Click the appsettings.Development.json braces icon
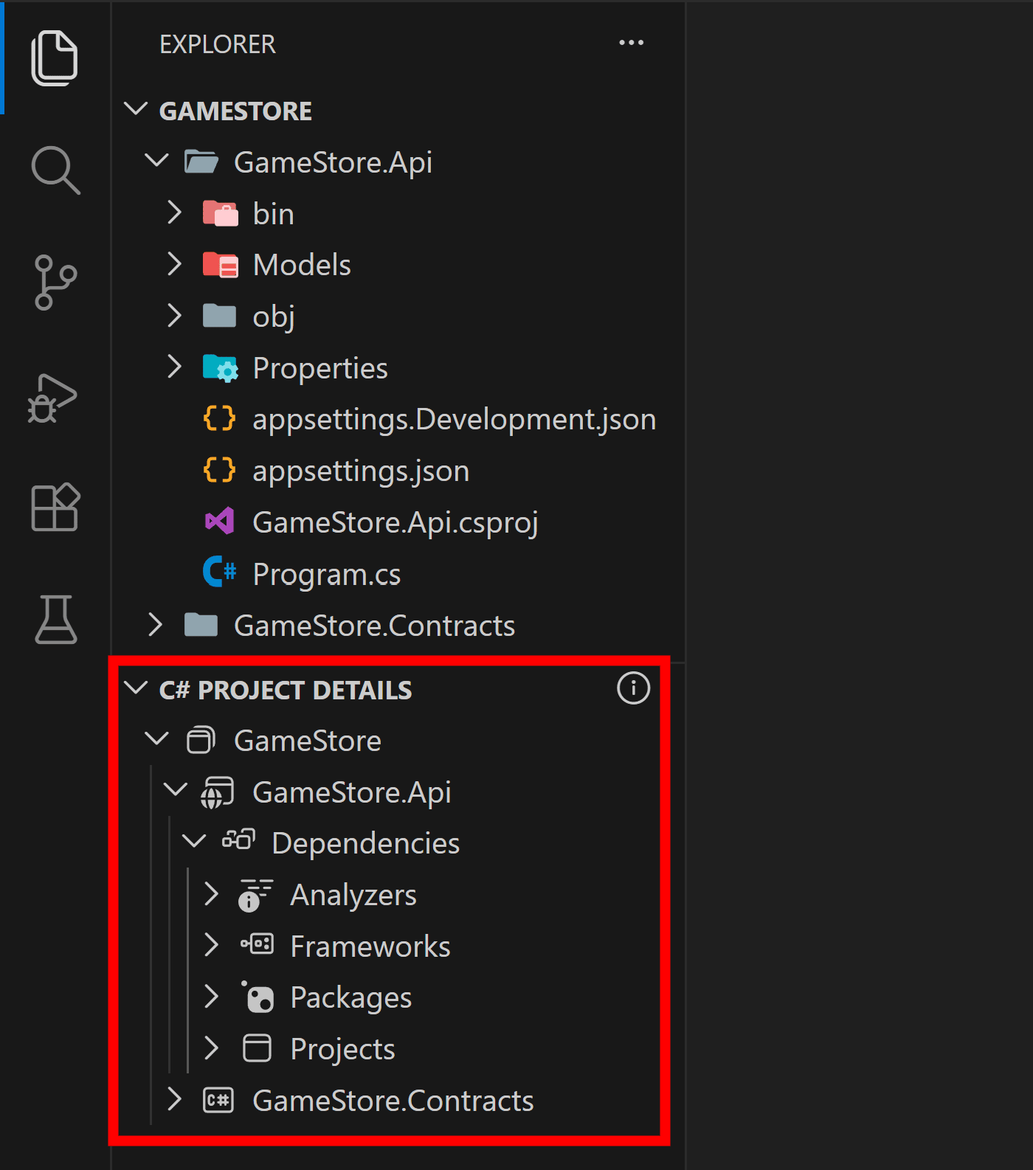The image size is (1033, 1170). (219, 418)
